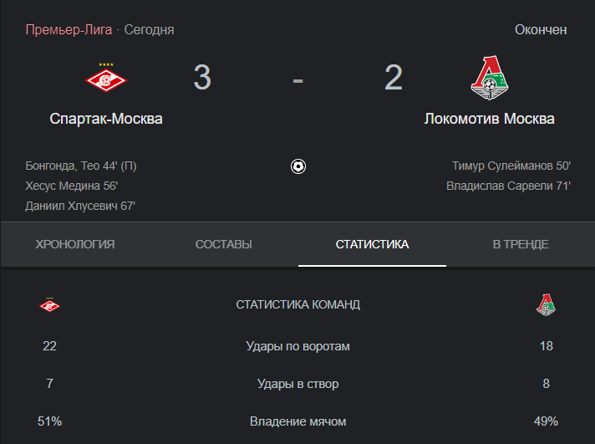Click the Локомотив Москва team name
The width and height of the screenshot is (595, 444).
[x=490, y=119]
